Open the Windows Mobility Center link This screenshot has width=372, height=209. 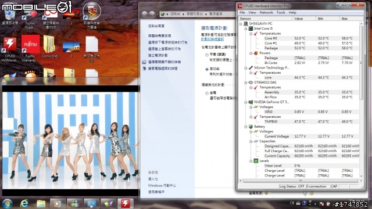click(162, 186)
